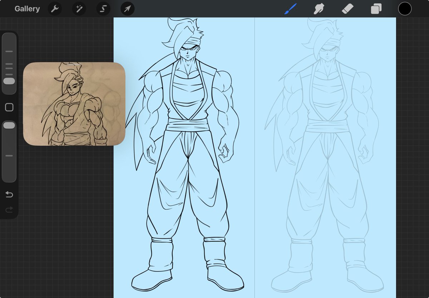Click the brush opacity slider handle
The image size is (429, 298).
(x=9, y=125)
